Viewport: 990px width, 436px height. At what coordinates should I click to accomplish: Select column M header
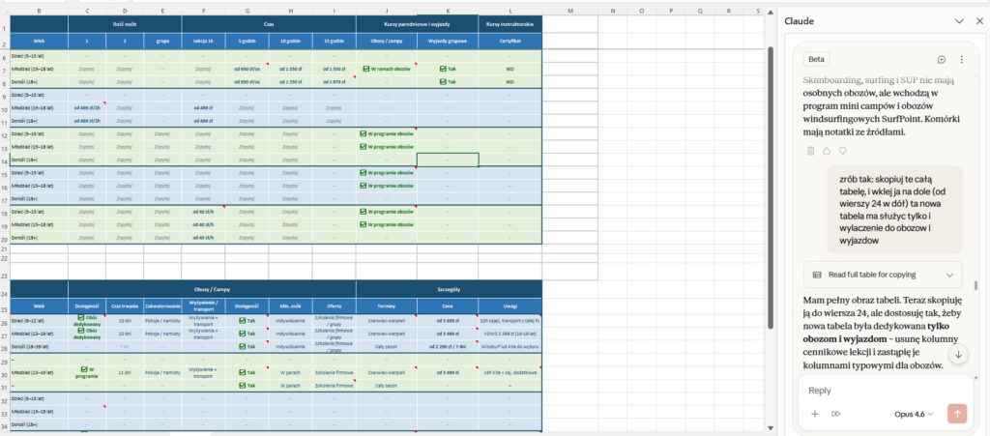tap(569, 10)
